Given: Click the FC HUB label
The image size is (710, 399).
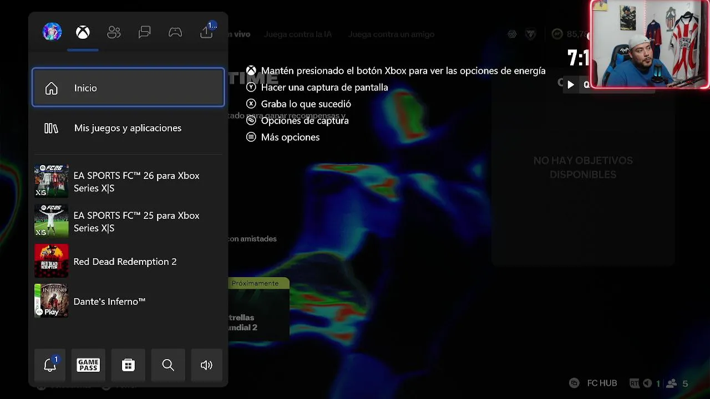Looking at the screenshot, I should pyautogui.click(x=602, y=383).
